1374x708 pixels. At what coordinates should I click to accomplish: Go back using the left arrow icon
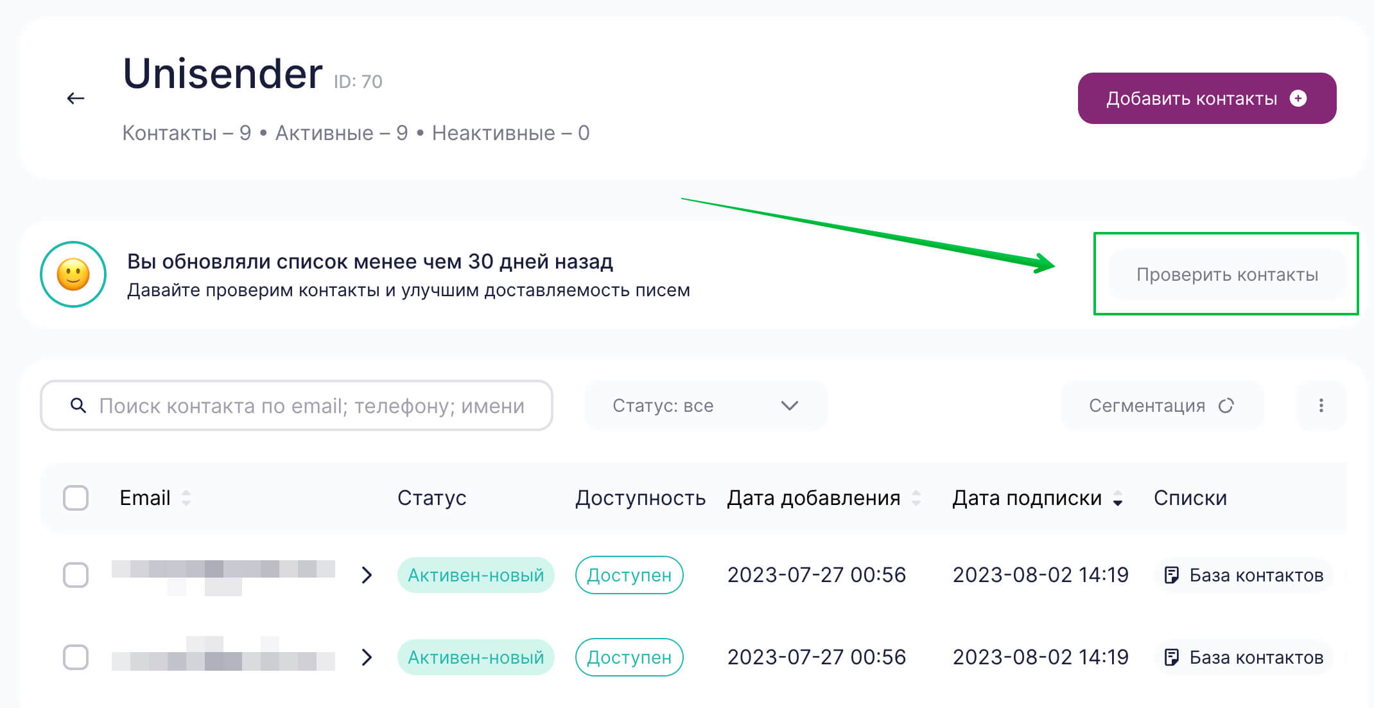tap(76, 98)
